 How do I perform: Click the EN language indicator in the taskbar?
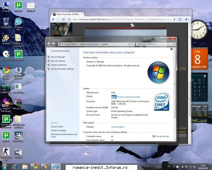pyautogui.click(x=169, y=166)
